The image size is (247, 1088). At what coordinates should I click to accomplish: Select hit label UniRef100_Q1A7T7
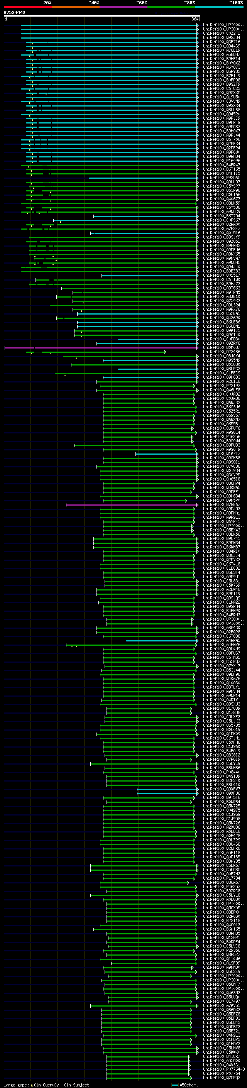[x=222, y=454]
